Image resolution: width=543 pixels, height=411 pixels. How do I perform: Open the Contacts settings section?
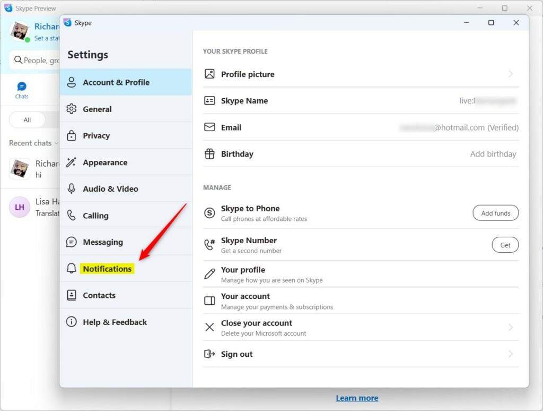pyautogui.click(x=126, y=295)
